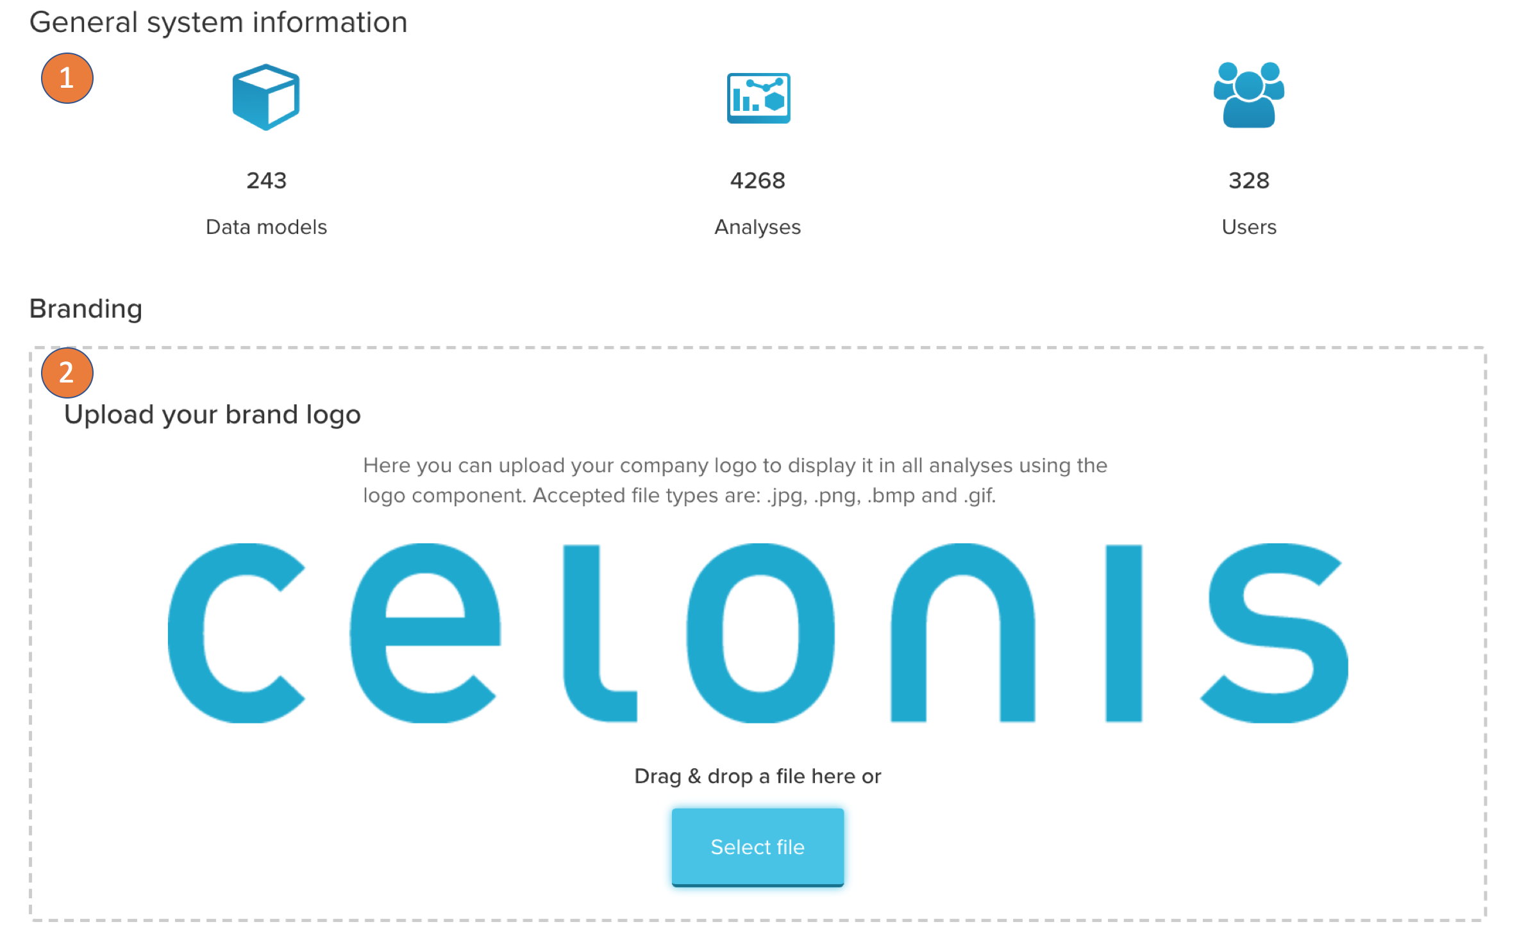Click the Branding section heading
Viewport: 1517px width, 938px height.
86,309
